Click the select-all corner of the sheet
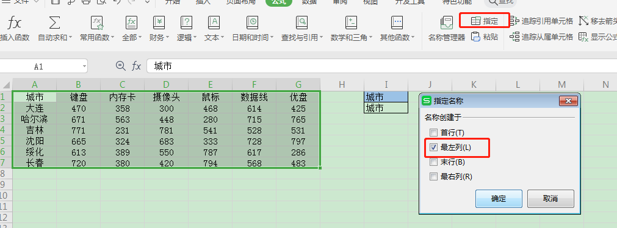This screenshot has width=617, height=228. pyautogui.click(x=6, y=85)
